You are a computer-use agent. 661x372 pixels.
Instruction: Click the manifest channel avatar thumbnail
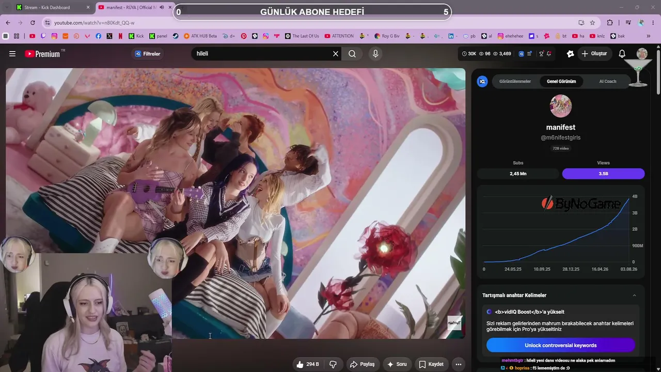pyautogui.click(x=561, y=106)
